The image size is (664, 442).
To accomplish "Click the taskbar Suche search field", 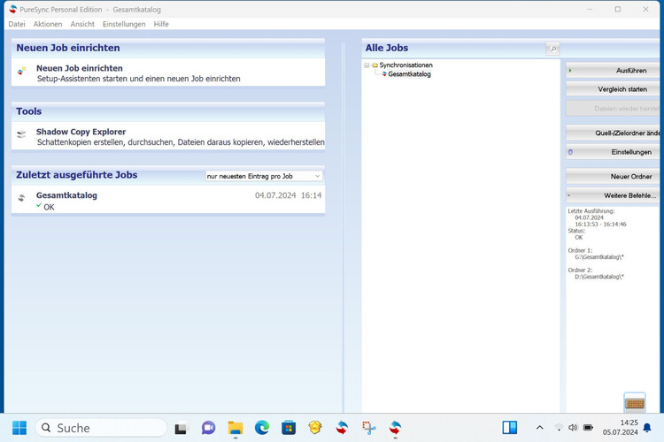I will 101,428.
